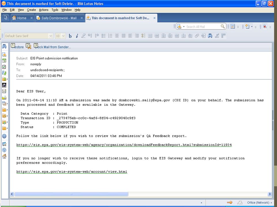
Task: Open the Office (Network) location menu
Action: tap(259, 203)
